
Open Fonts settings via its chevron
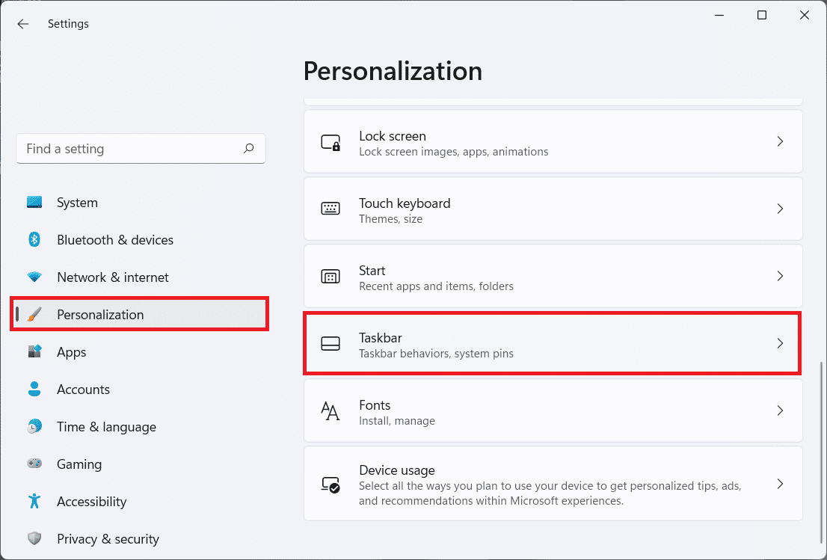coord(780,410)
